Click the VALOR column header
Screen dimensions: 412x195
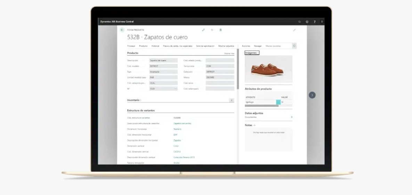(284, 97)
